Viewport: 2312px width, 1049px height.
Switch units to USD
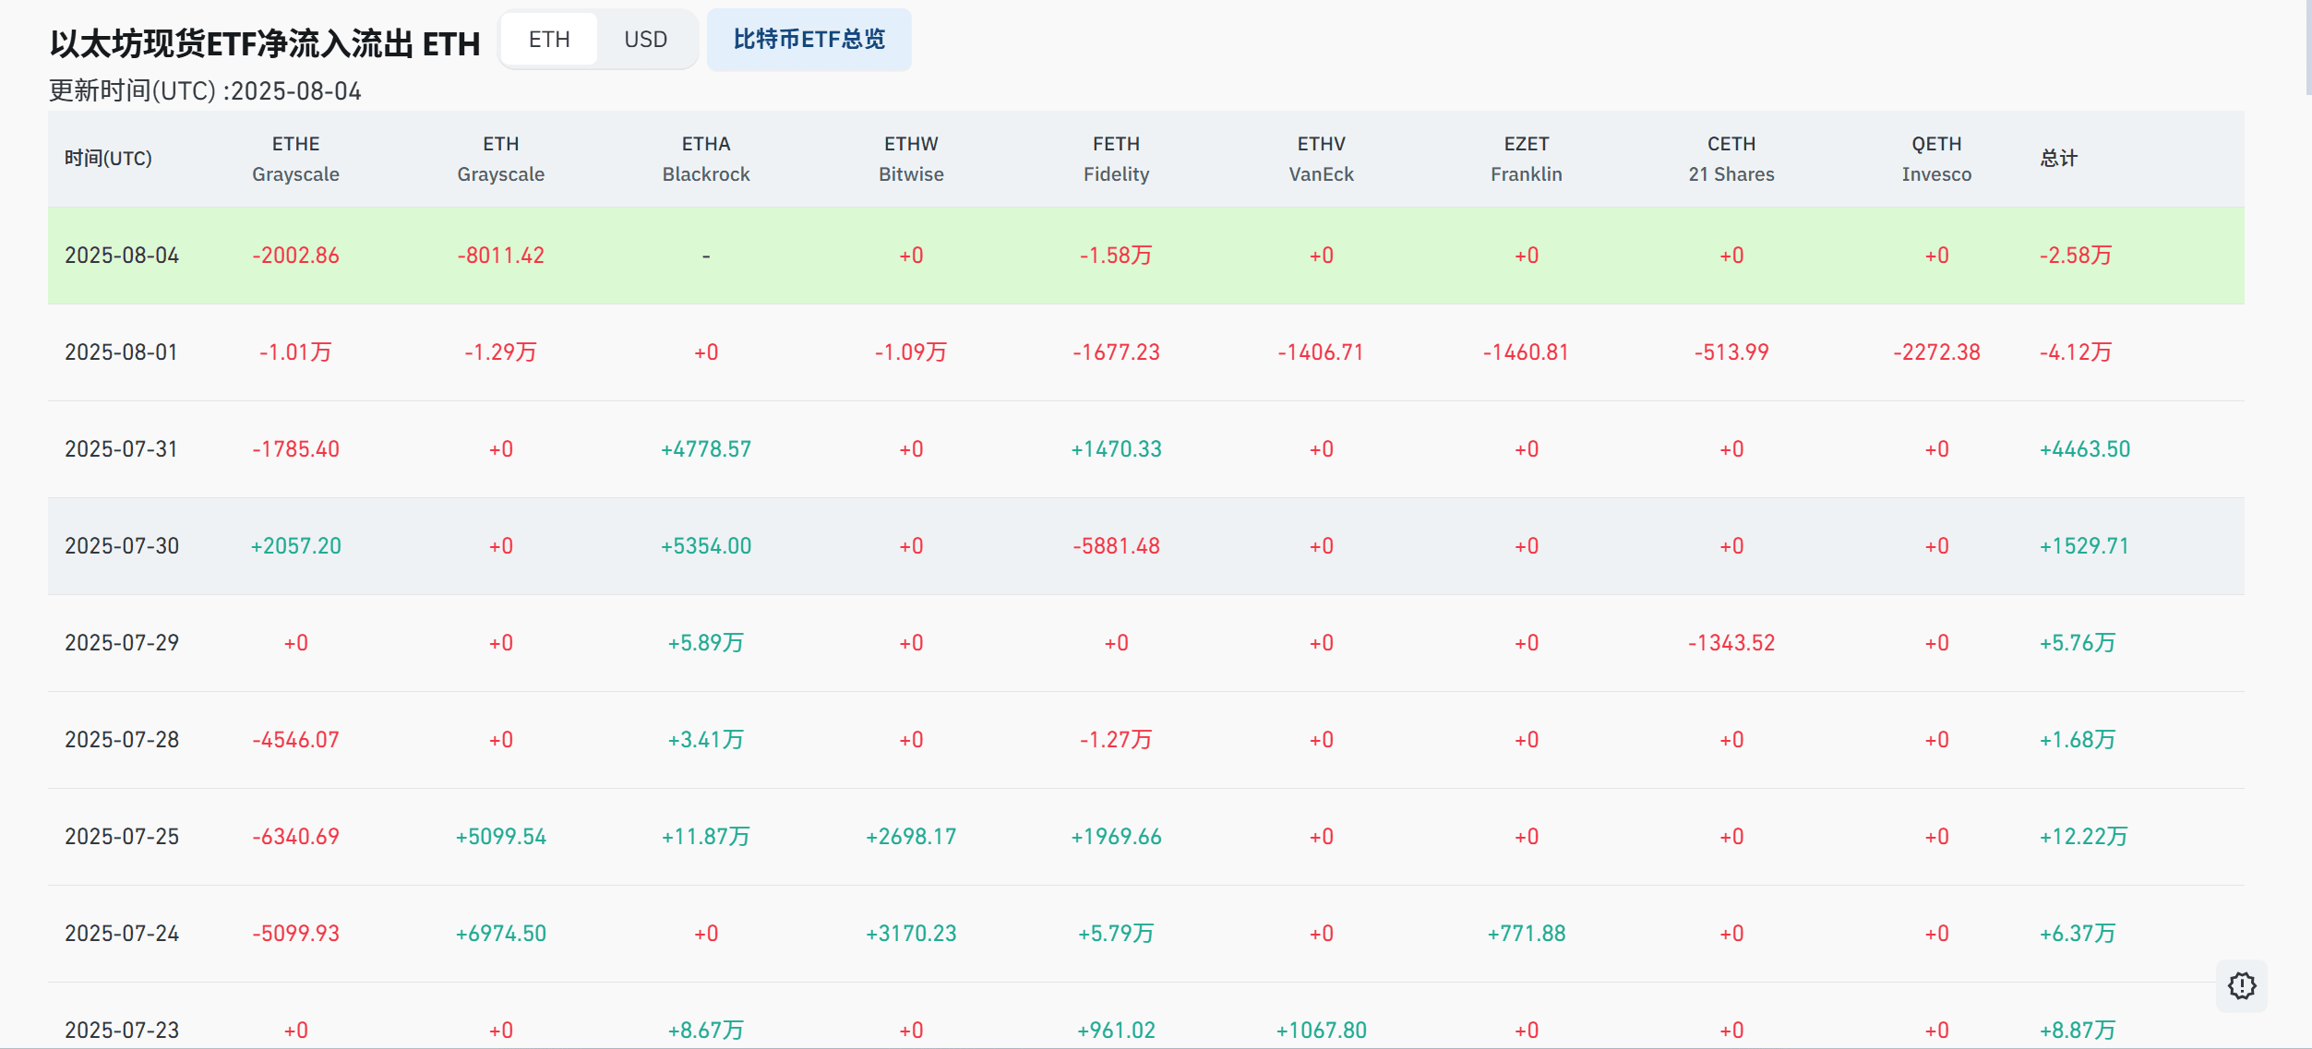[645, 40]
